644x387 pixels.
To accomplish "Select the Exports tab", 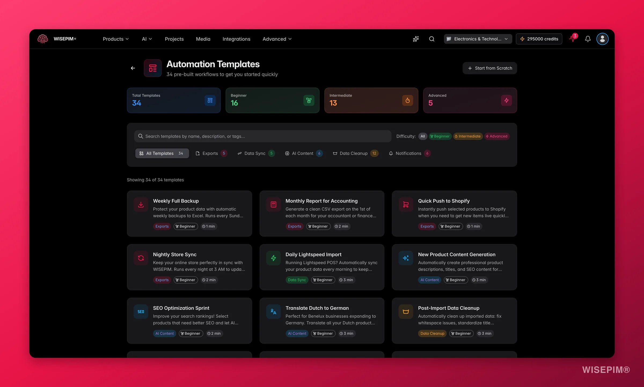I will (x=211, y=153).
